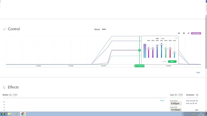The height and width of the screenshot is (116, 207).
Task: Open the Windows Start menu
Action: 3,114
